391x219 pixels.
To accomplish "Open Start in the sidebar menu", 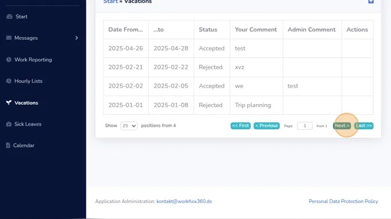I will (22, 16).
